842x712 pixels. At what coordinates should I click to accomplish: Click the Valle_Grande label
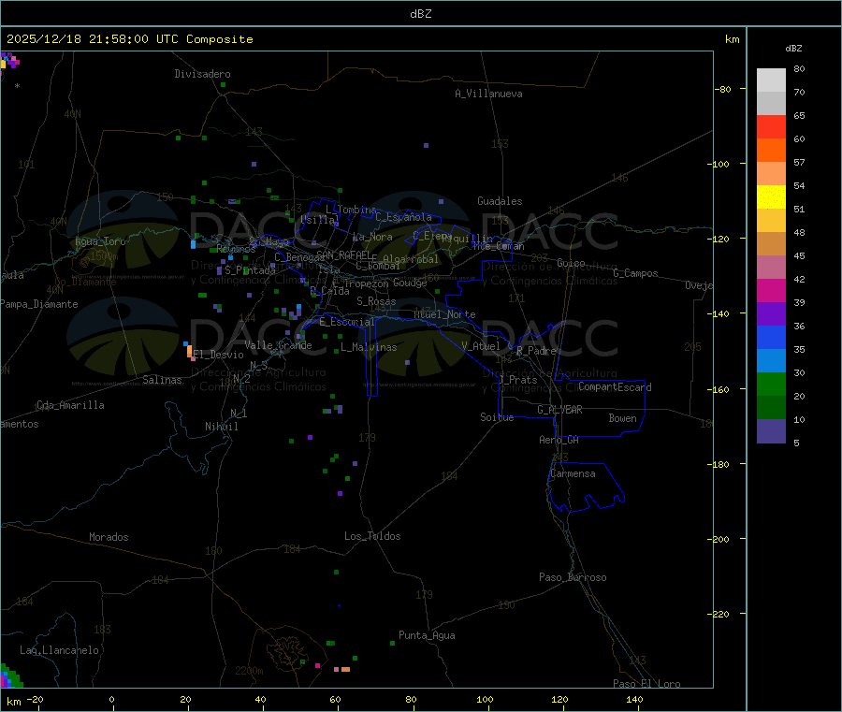point(278,345)
